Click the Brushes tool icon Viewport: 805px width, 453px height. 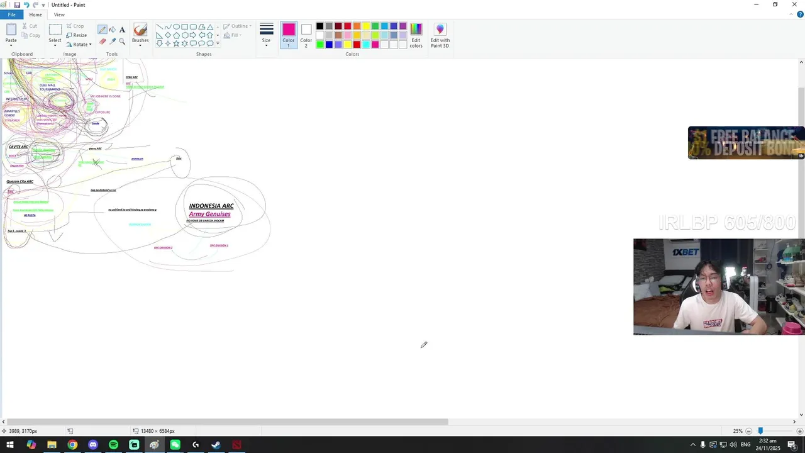(x=140, y=30)
